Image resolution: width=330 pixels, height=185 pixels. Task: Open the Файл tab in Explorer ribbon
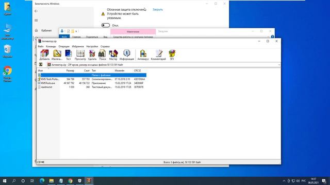[64, 36]
